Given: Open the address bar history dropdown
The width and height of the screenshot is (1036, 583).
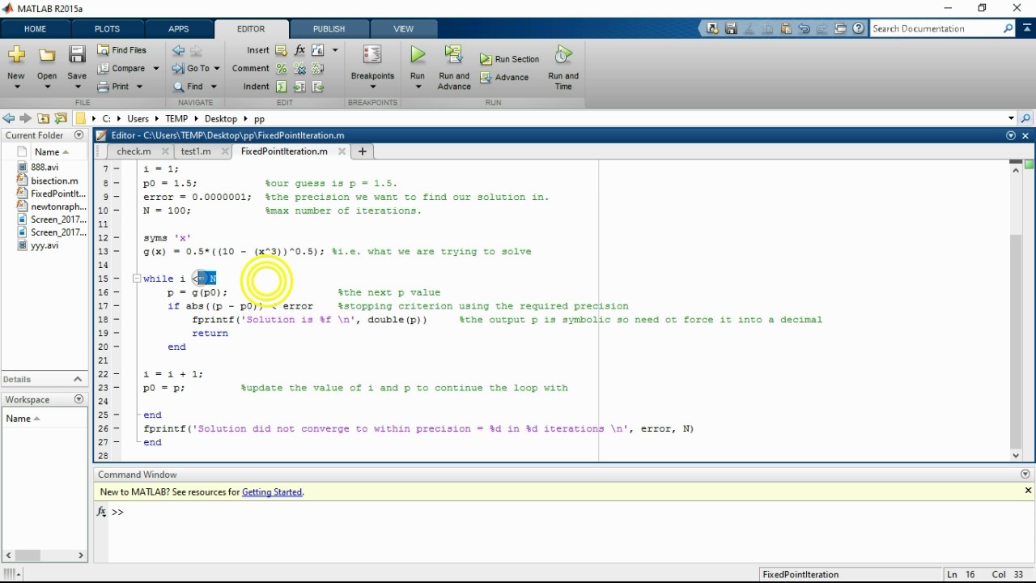Looking at the screenshot, I should [x=1011, y=118].
